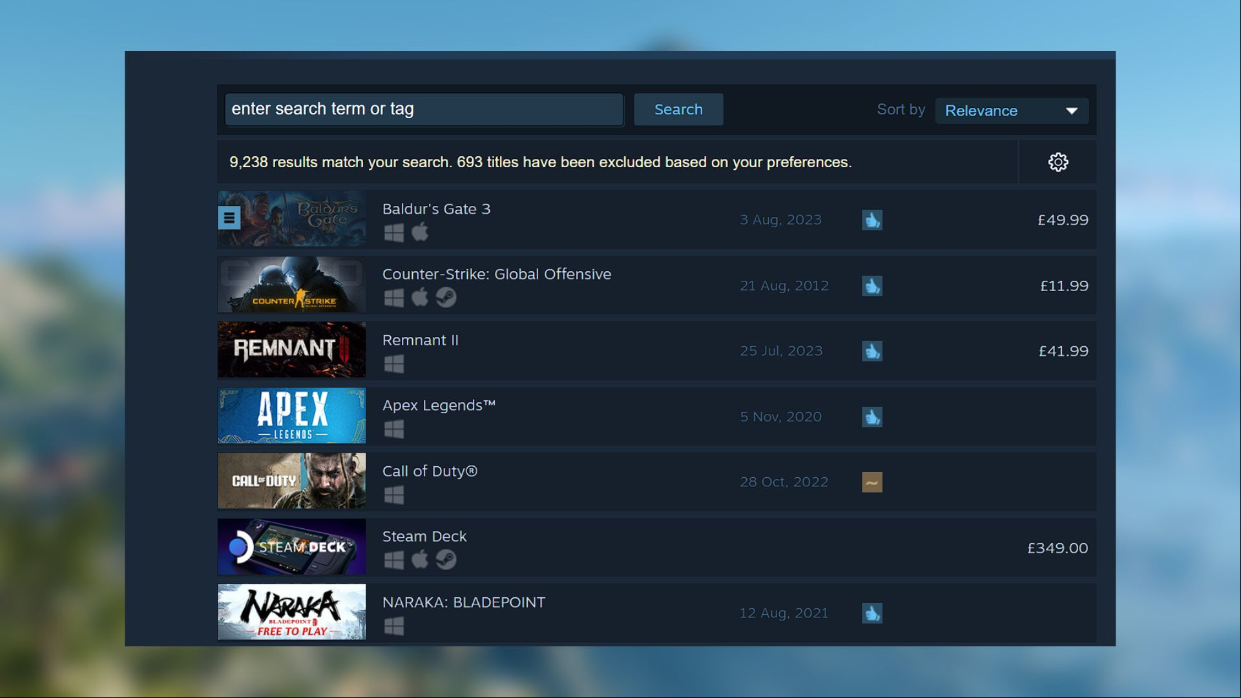Open the NARAKA: BLADEPOINT title link

[463, 602]
